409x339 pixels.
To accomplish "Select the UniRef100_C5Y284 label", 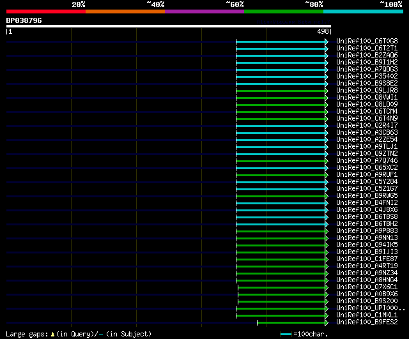I will click(x=367, y=181).
